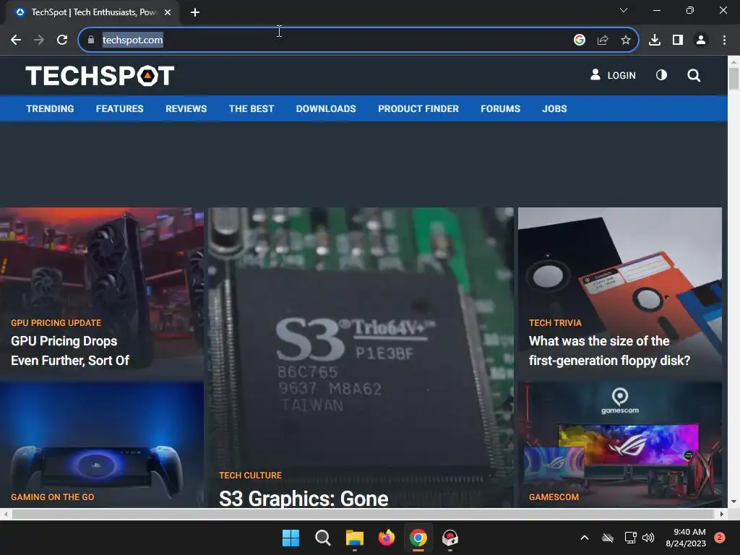Open Chrome downloads
This screenshot has height=555, width=740.
(655, 40)
